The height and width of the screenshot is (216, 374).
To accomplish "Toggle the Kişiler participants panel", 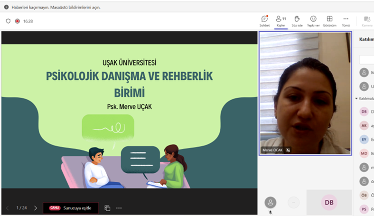I will coord(281,21).
